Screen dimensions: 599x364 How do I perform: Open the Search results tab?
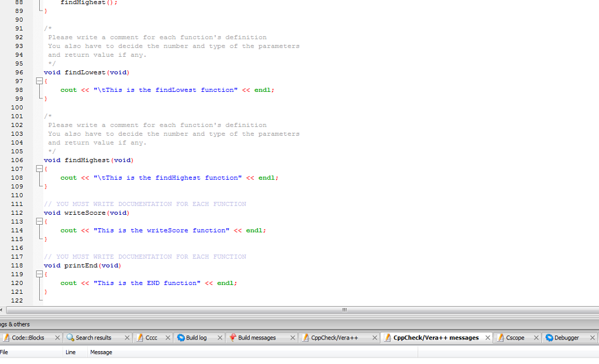point(93,338)
